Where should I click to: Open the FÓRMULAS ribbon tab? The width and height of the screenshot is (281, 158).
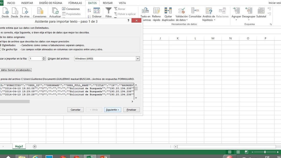click(75, 3)
